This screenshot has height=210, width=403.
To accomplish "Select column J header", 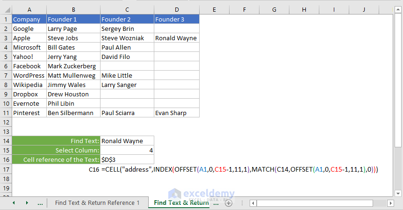I will [364, 10].
